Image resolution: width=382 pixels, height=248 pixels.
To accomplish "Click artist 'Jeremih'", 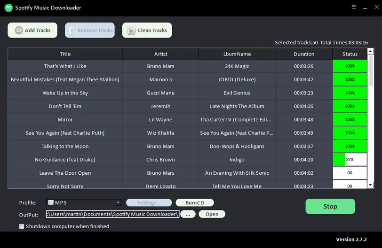I will (160, 106).
